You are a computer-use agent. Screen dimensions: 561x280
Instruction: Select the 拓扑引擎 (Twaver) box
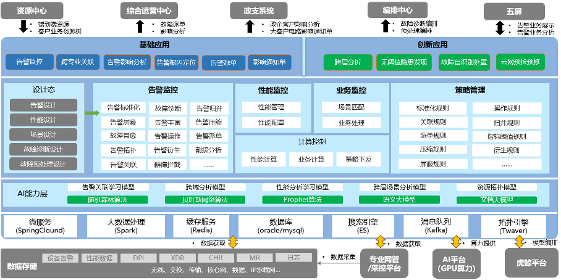point(515,226)
